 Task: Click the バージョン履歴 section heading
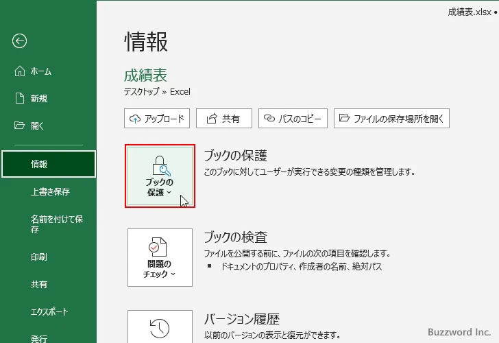point(242,319)
